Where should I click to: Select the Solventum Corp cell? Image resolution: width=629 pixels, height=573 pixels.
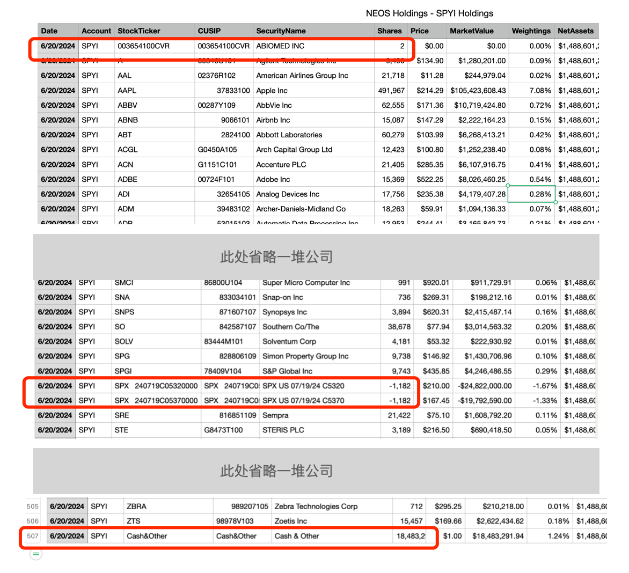coord(320,342)
